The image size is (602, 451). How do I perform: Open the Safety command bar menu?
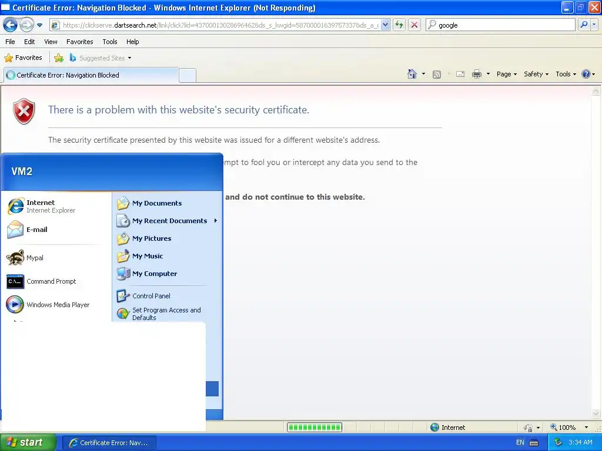click(536, 74)
